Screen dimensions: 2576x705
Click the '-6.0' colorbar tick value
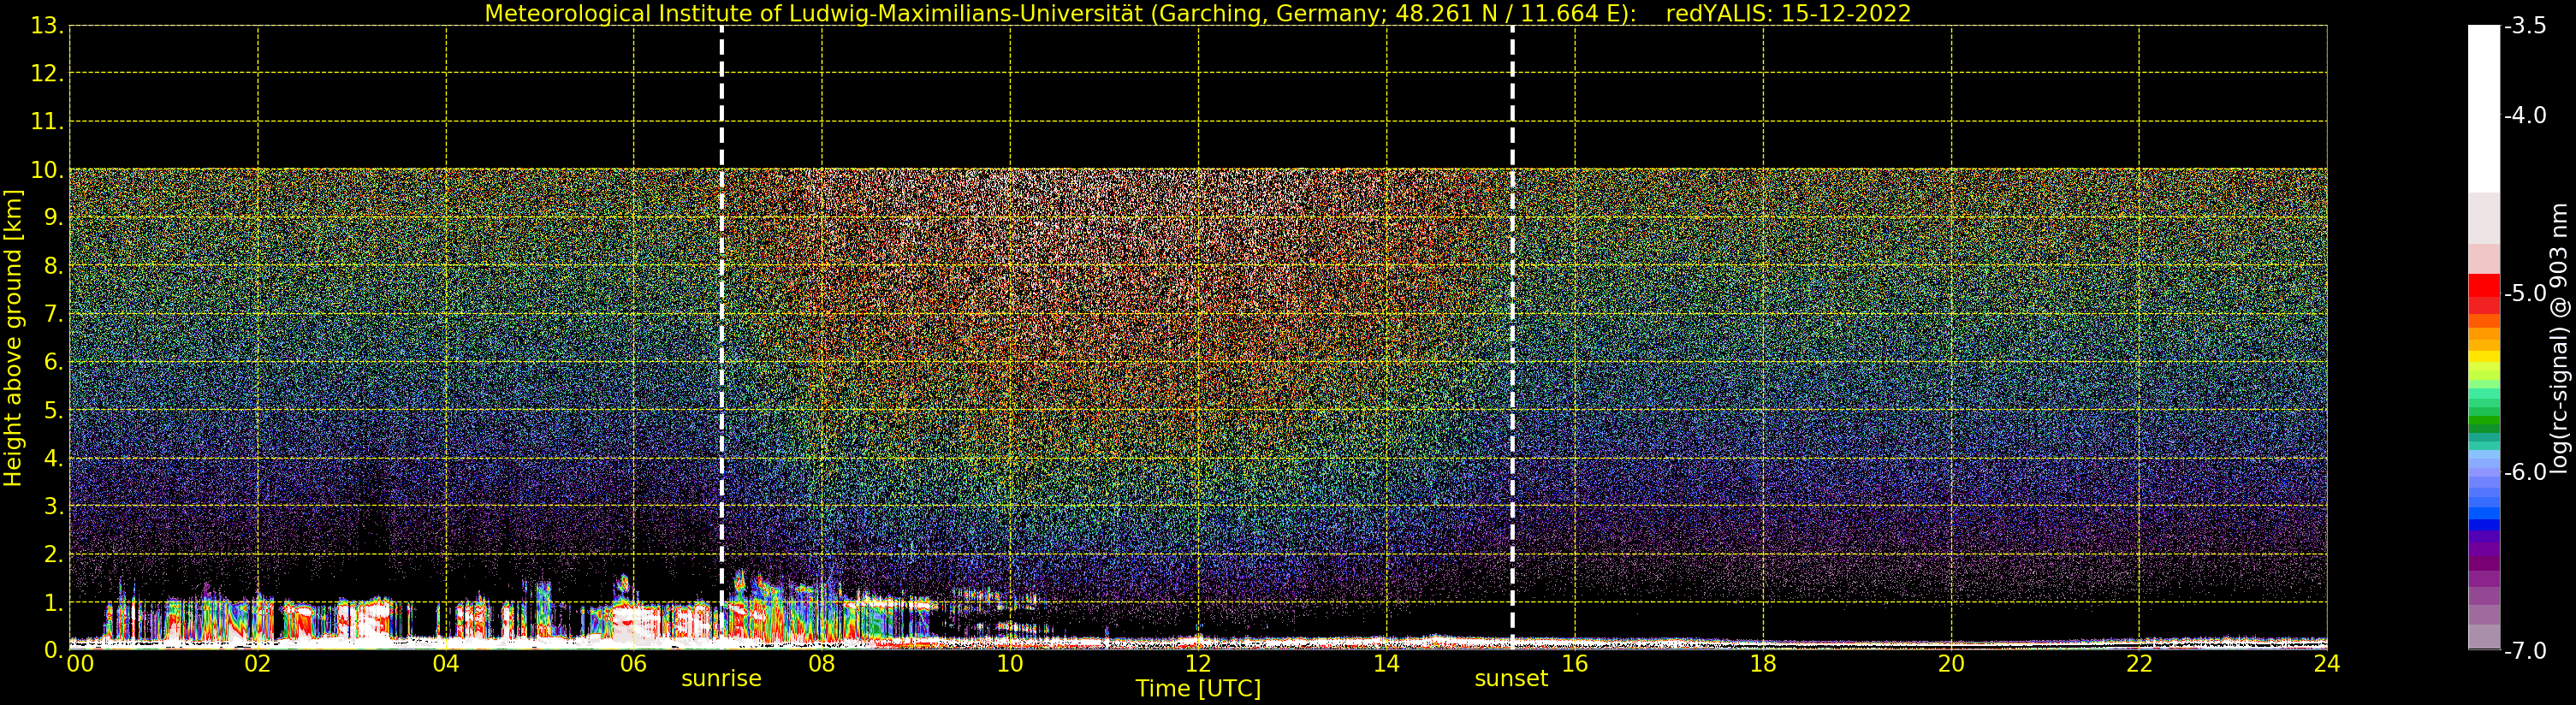pyautogui.click(x=2525, y=472)
